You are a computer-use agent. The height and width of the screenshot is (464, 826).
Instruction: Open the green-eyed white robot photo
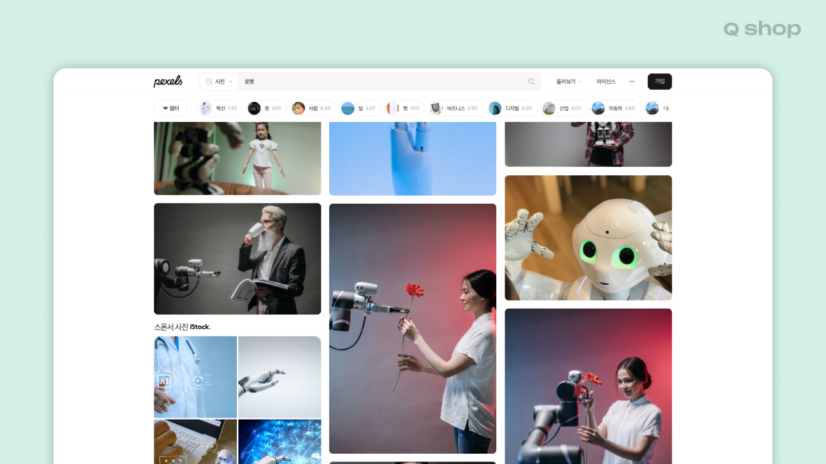589,238
